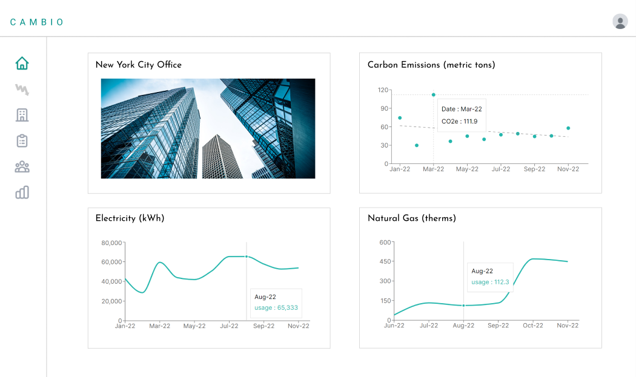
Task: Open the clipboard checklist sidebar icon
Action: [22, 140]
